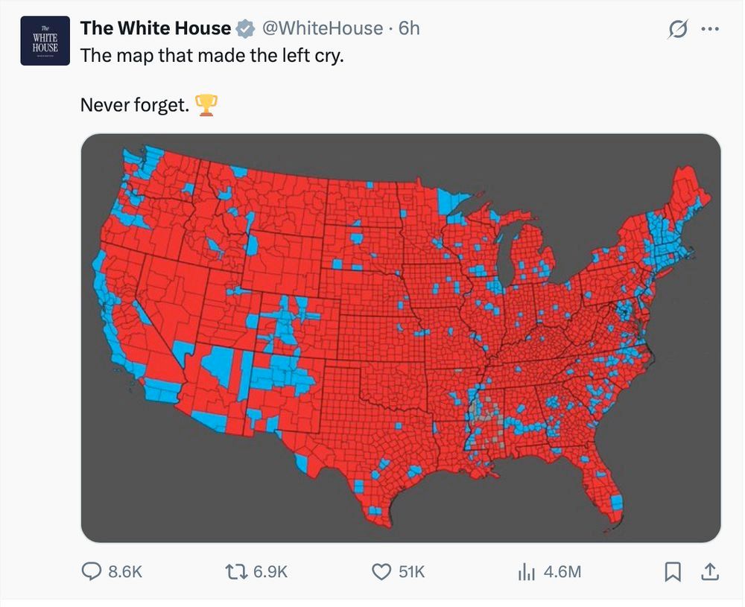The width and height of the screenshot is (745, 607).
Task: Click the bookmark icon to save post
Action: point(673,572)
